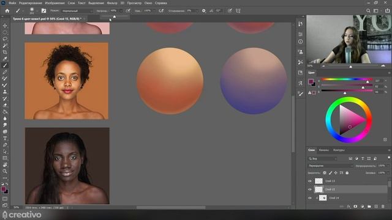Screen dimensions: 392x220
Task: Toggle lock position
Action: 336,172
